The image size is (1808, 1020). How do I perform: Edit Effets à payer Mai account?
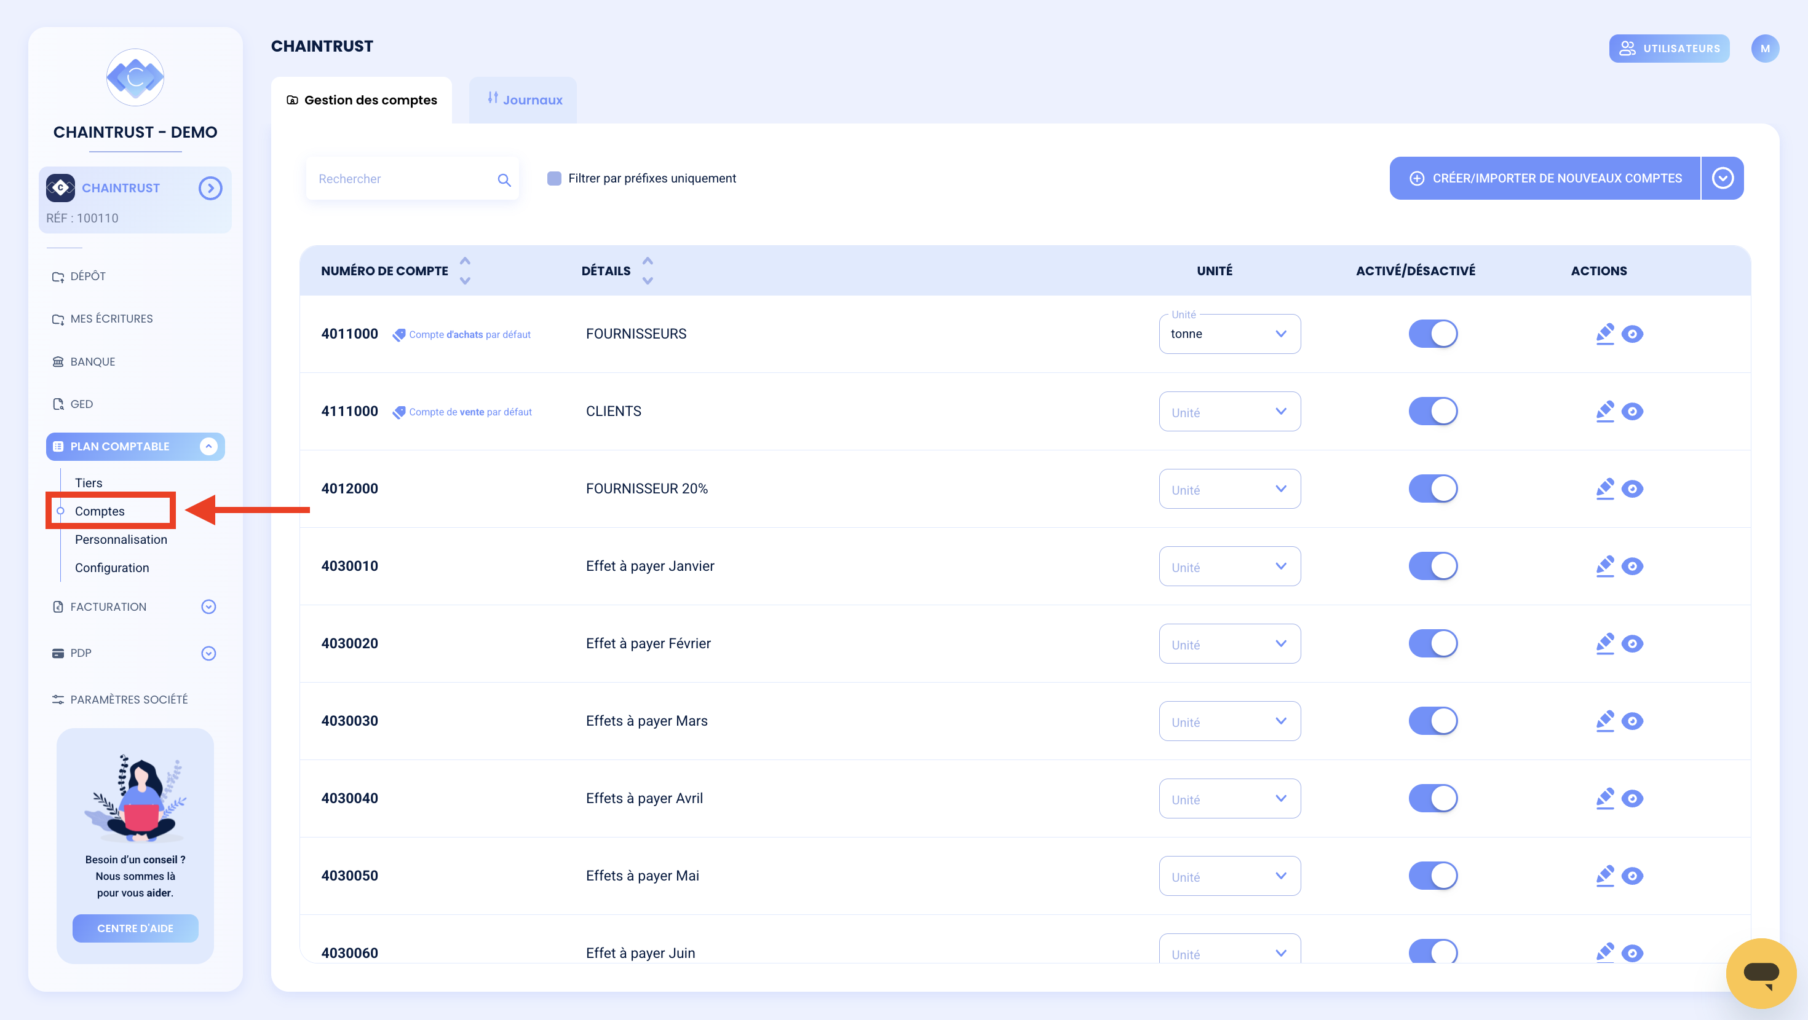tap(1605, 876)
